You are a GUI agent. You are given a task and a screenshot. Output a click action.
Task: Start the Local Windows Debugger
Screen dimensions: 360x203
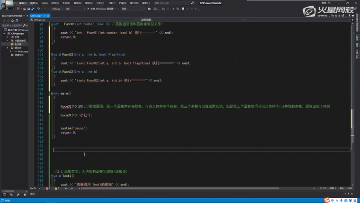point(88,9)
